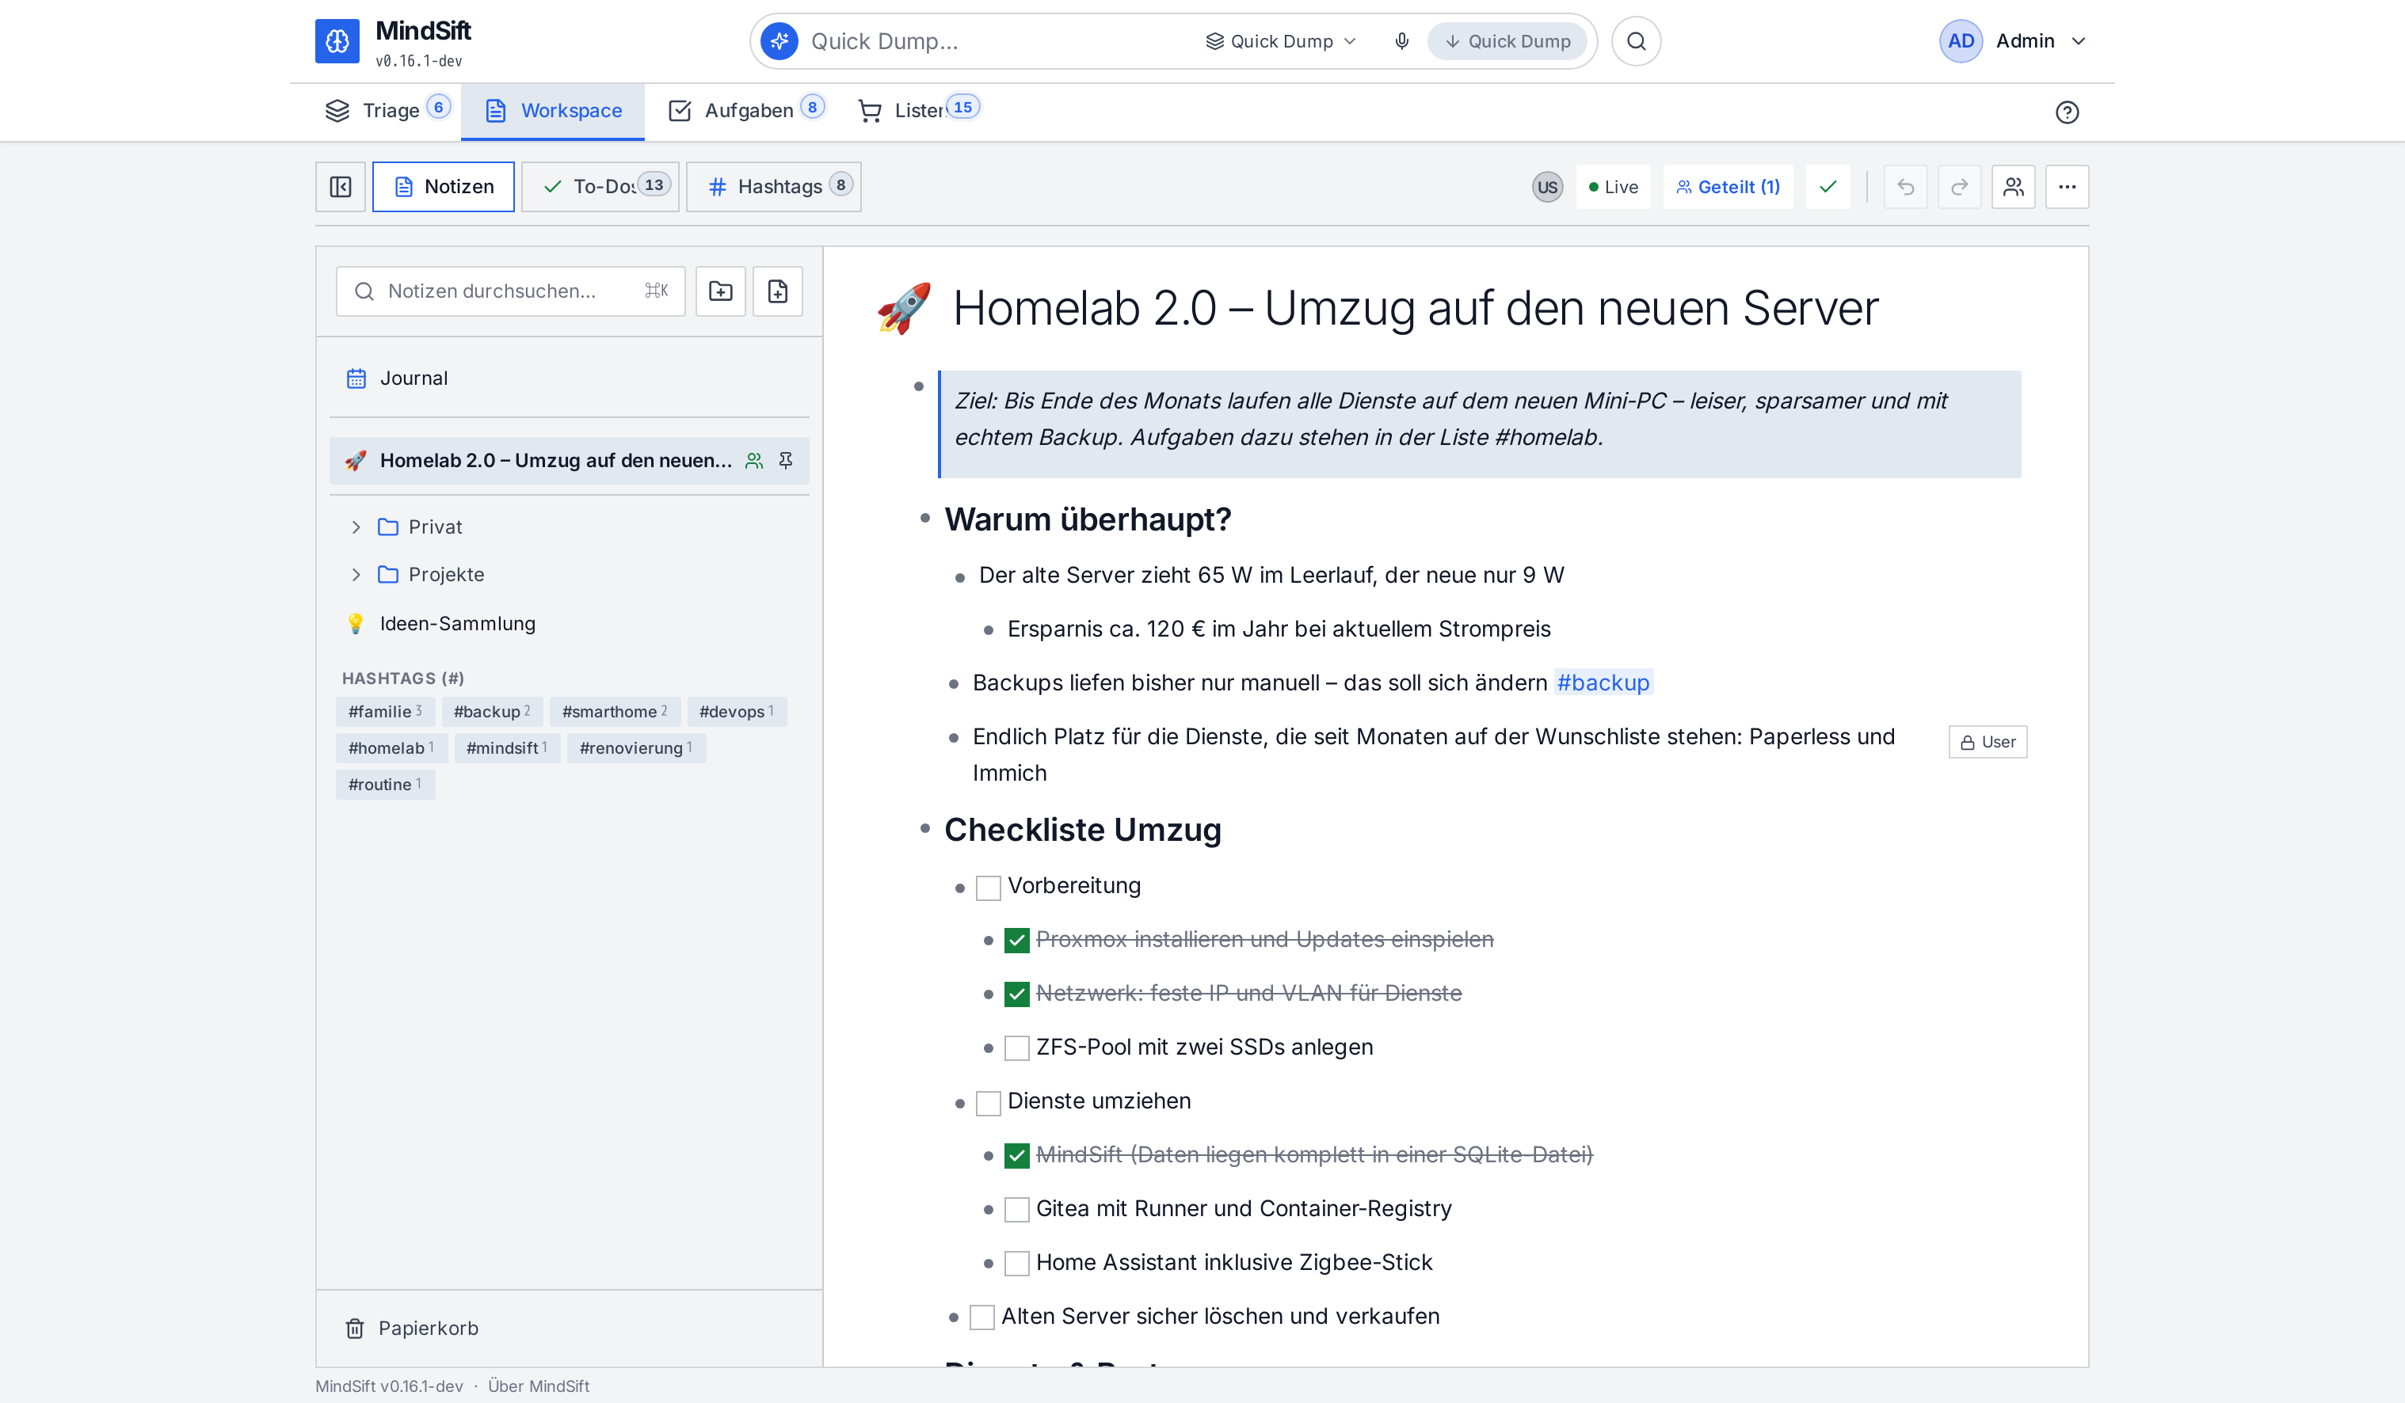The image size is (2405, 1403).
Task: Create a new folder in notes
Action: [721, 291]
